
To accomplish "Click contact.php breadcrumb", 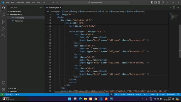I will pyautogui.click(x=55, y=11).
